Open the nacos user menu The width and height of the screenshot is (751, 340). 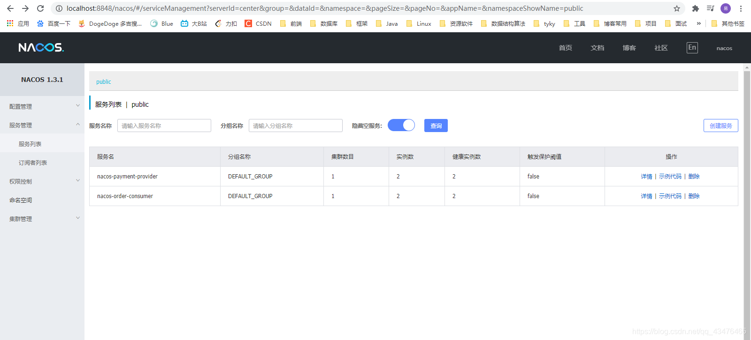(x=724, y=48)
